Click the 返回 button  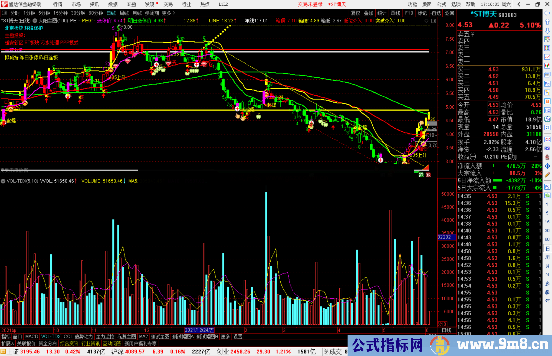pyautogui.click(x=449, y=13)
